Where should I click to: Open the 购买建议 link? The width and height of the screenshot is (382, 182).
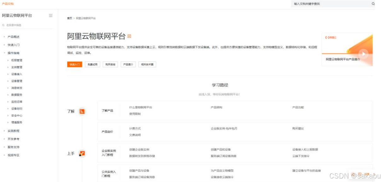[x=298, y=129]
